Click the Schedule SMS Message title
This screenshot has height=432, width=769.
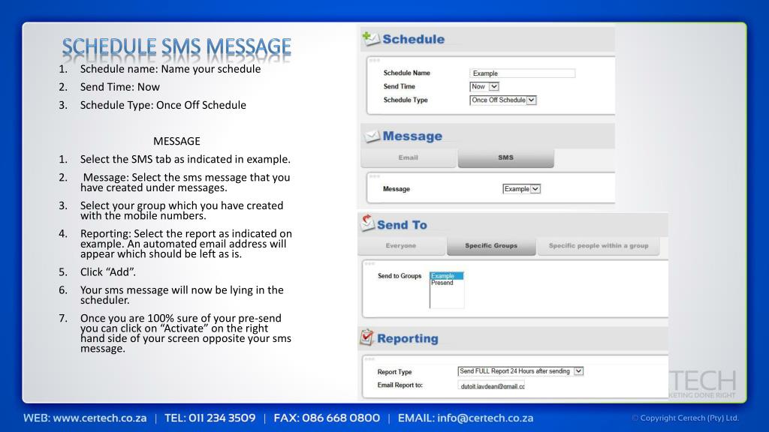(176, 47)
